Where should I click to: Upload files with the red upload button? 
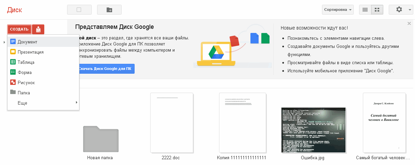pyautogui.click(x=38, y=29)
